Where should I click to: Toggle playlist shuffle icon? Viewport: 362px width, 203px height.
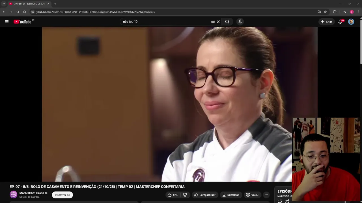pyautogui.click(x=287, y=201)
